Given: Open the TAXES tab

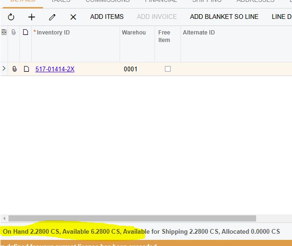Looking at the screenshot, I should (60, 1).
